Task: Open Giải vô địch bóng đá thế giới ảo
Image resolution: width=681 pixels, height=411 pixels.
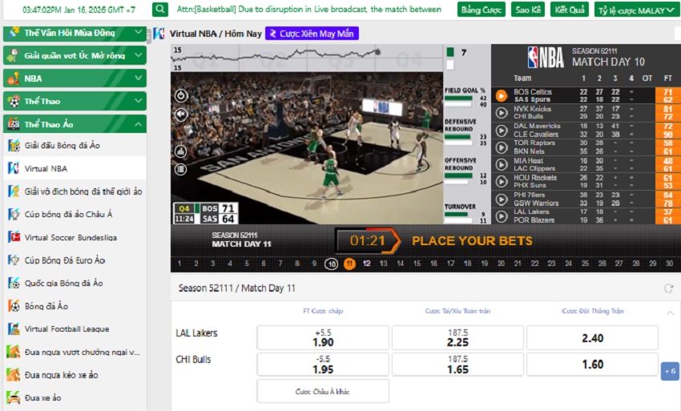Action: tap(75, 191)
